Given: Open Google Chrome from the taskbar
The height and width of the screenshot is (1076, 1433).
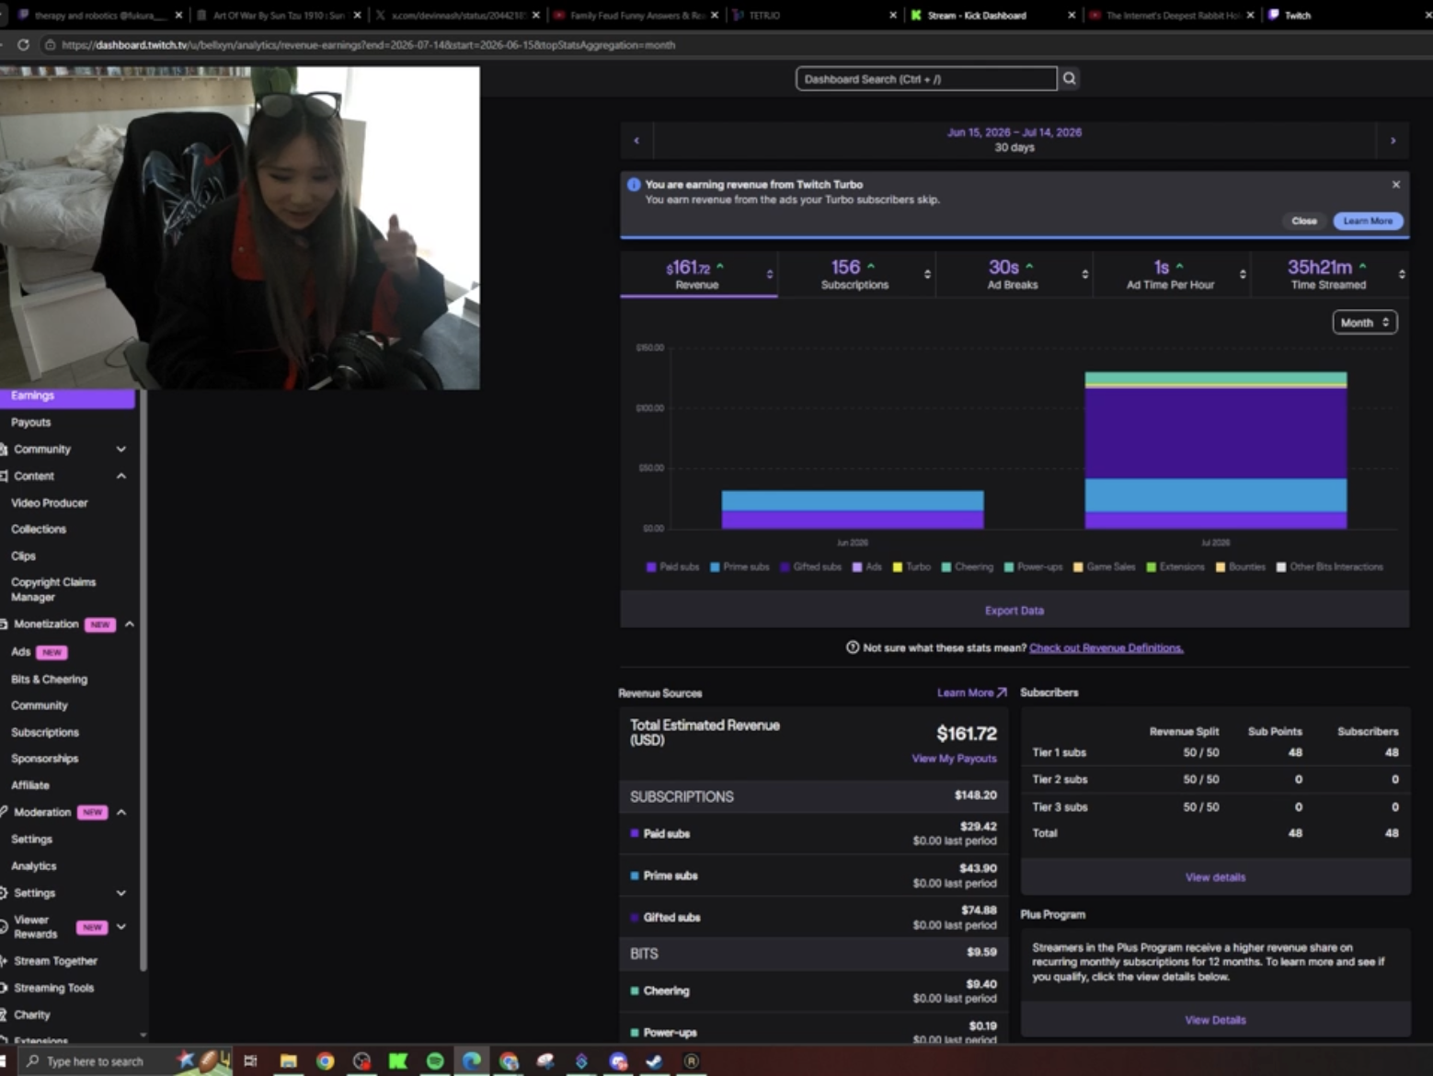Looking at the screenshot, I should pos(325,1060).
